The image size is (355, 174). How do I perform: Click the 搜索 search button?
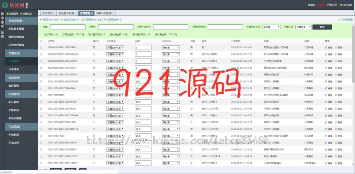[322, 27]
